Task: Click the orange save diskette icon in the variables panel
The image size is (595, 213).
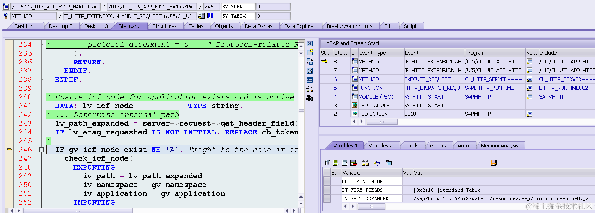Action: [494, 162]
